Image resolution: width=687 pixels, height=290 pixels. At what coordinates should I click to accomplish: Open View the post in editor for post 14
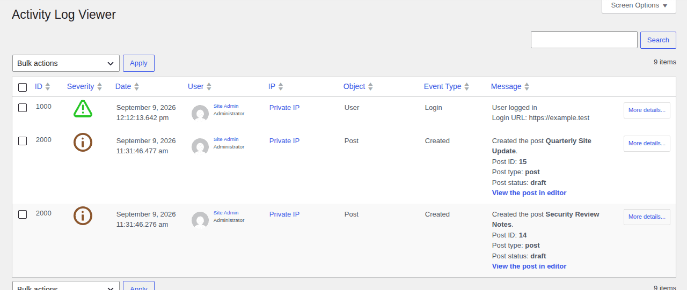pos(529,266)
